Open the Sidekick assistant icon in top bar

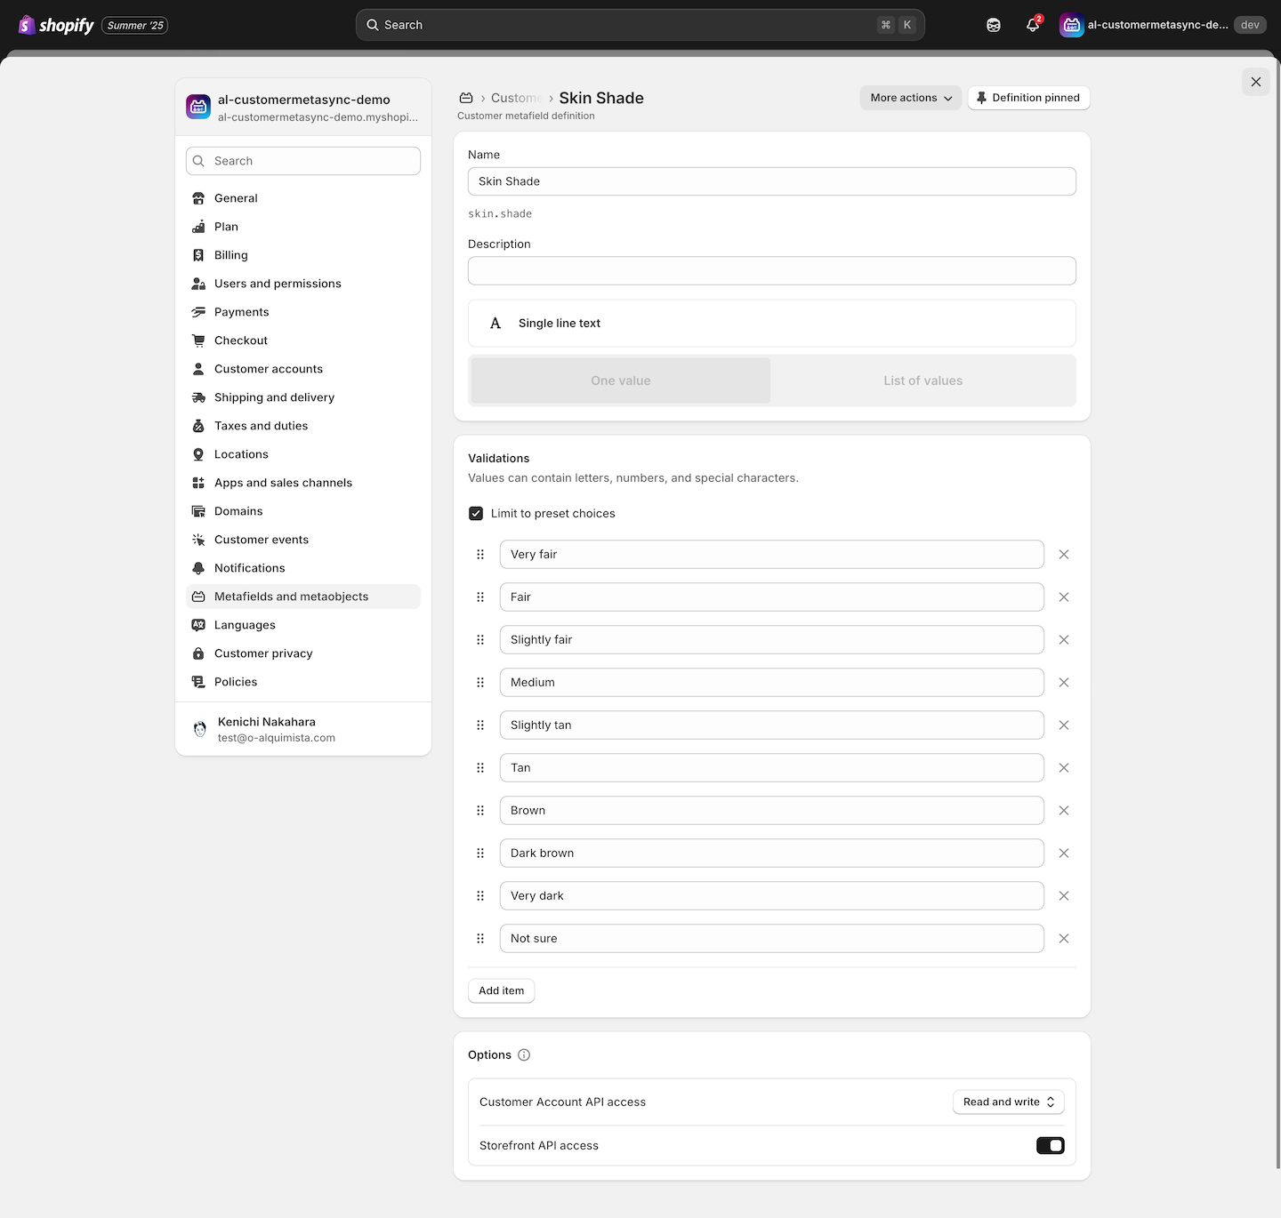tap(994, 25)
